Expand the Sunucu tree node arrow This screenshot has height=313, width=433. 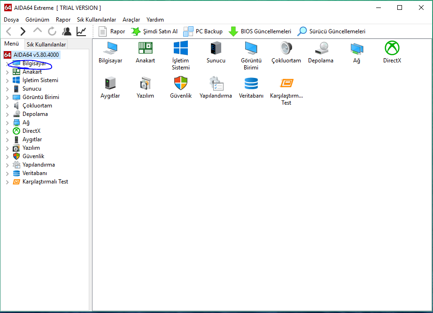pos(8,90)
